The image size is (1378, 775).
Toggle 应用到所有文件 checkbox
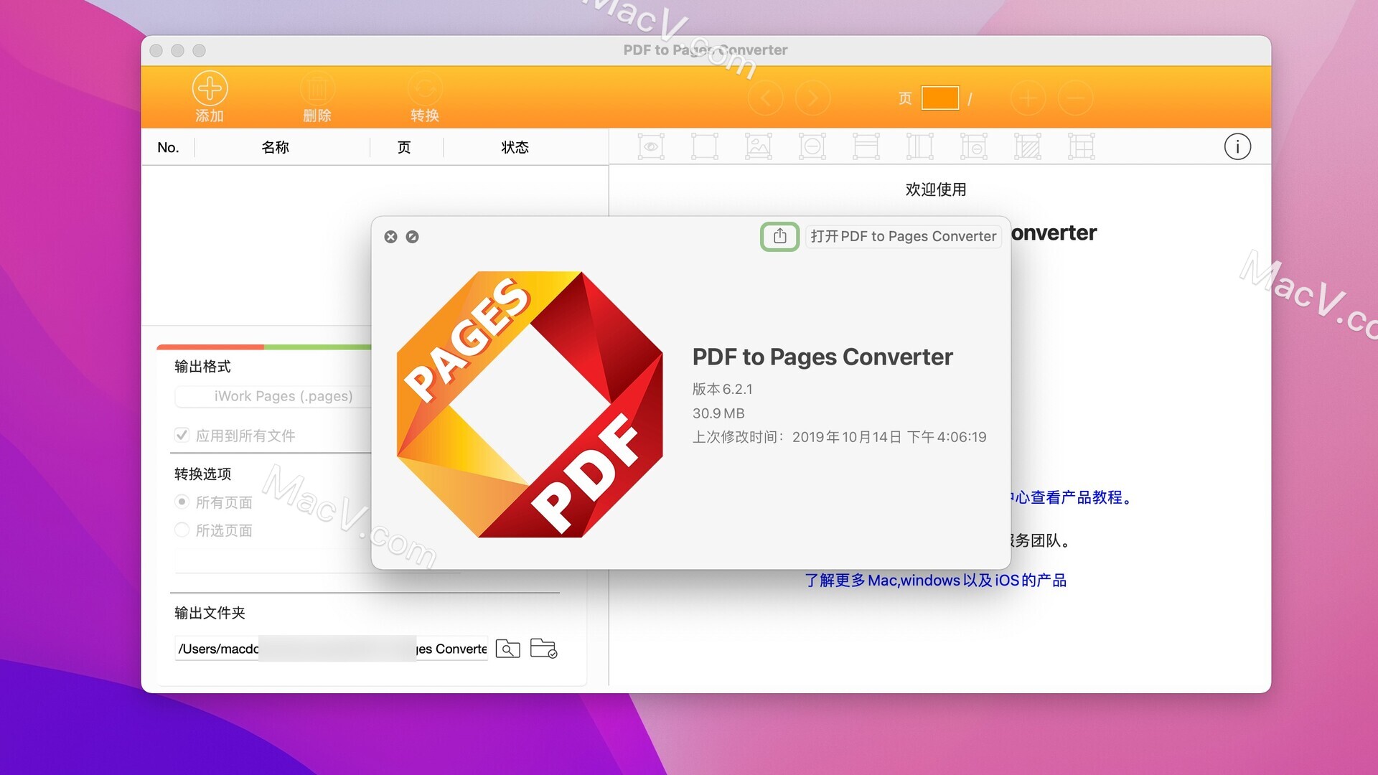(x=182, y=435)
